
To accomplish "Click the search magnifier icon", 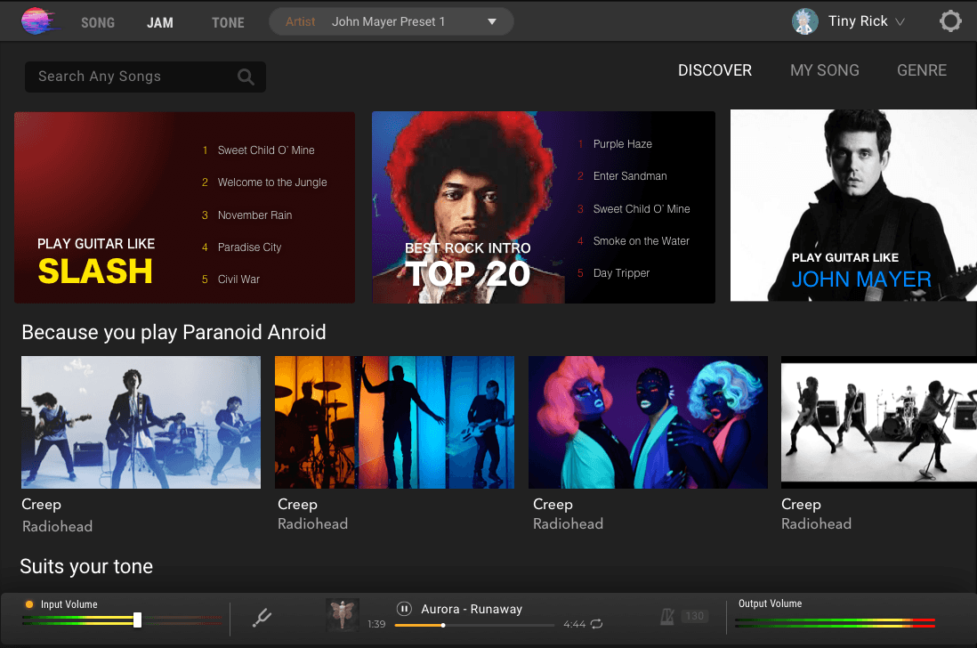I will (x=246, y=77).
